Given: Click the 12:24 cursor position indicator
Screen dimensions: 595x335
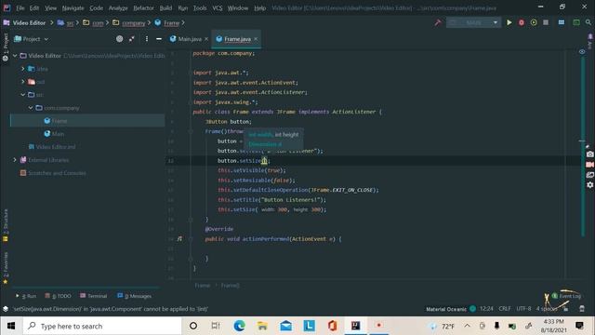Looking at the screenshot, I should pos(486,309).
